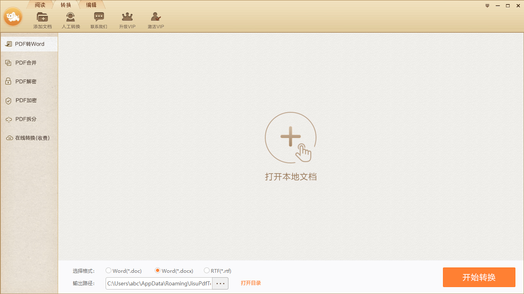524x294 pixels.
Task: Switch to the 编辑 tab
Action: [91, 5]
